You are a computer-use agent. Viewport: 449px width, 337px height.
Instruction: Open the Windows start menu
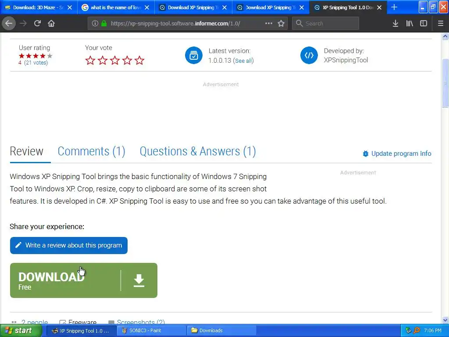20,330
